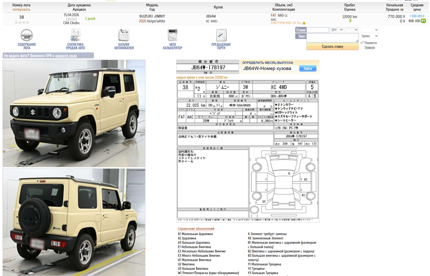Click the CAA Chubu auction name

(x=71, y=23)
